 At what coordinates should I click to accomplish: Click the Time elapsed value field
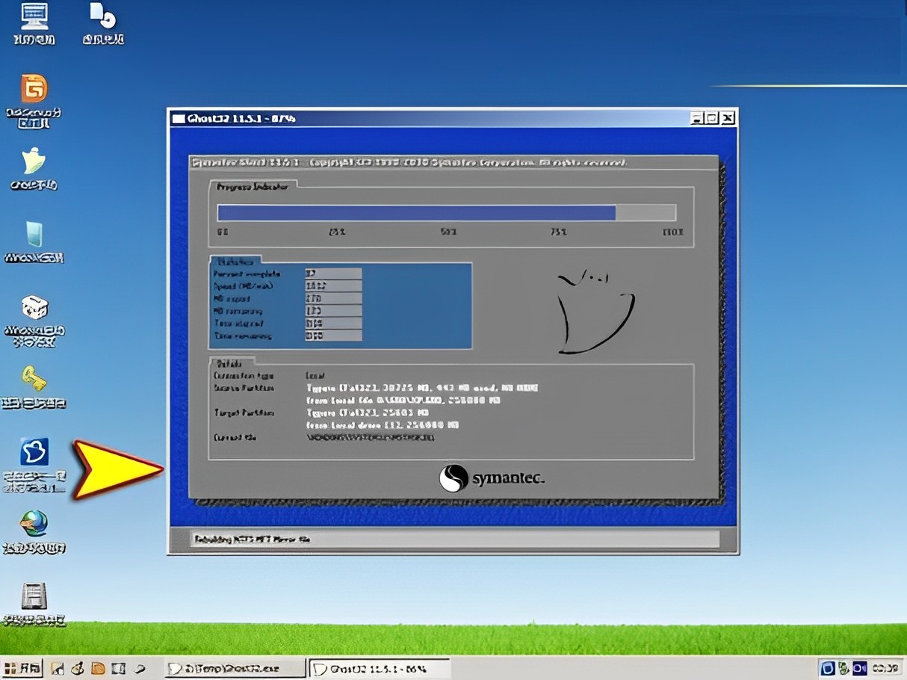click(333, 324)
